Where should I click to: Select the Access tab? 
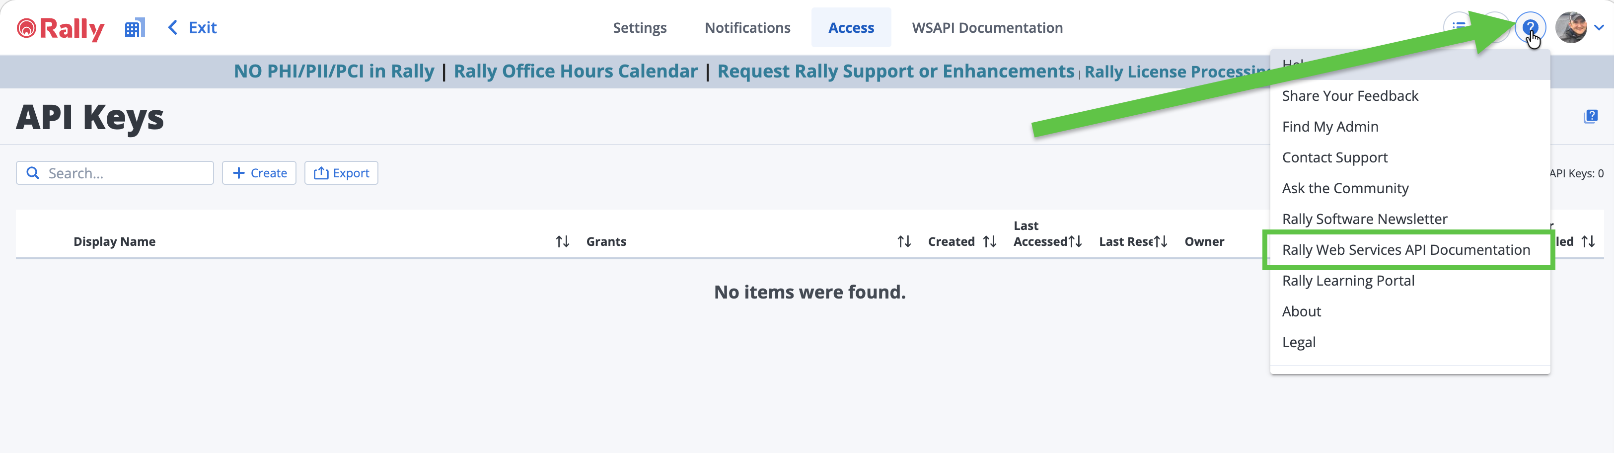851,28
